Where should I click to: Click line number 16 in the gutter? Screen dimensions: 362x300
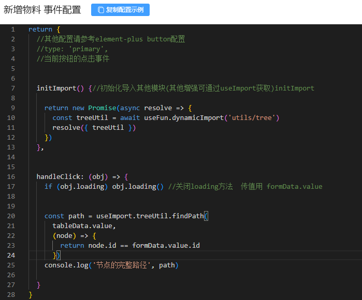[11, 176]
